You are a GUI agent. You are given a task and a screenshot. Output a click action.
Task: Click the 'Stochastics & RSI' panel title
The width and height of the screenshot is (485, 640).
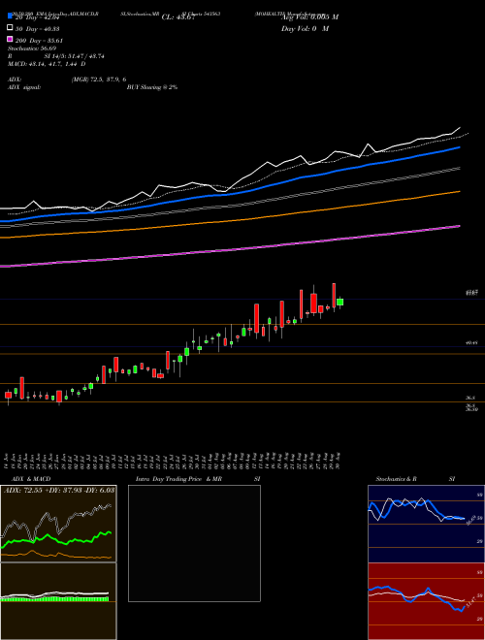(415, 479)
